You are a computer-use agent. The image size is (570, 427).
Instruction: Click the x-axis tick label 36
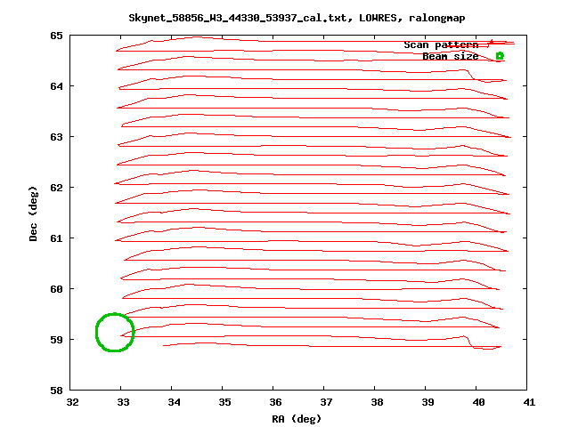[275, 402]
